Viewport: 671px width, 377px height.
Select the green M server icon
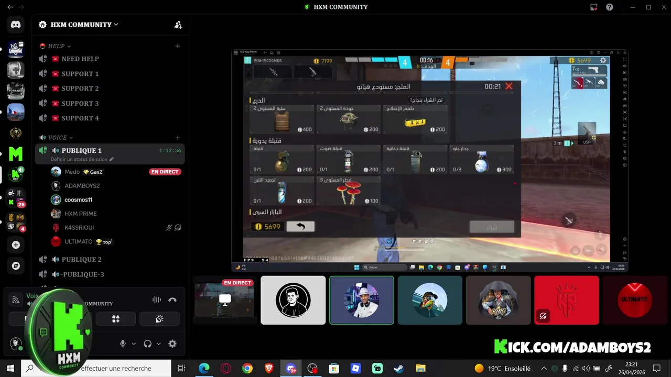[16, 154]
